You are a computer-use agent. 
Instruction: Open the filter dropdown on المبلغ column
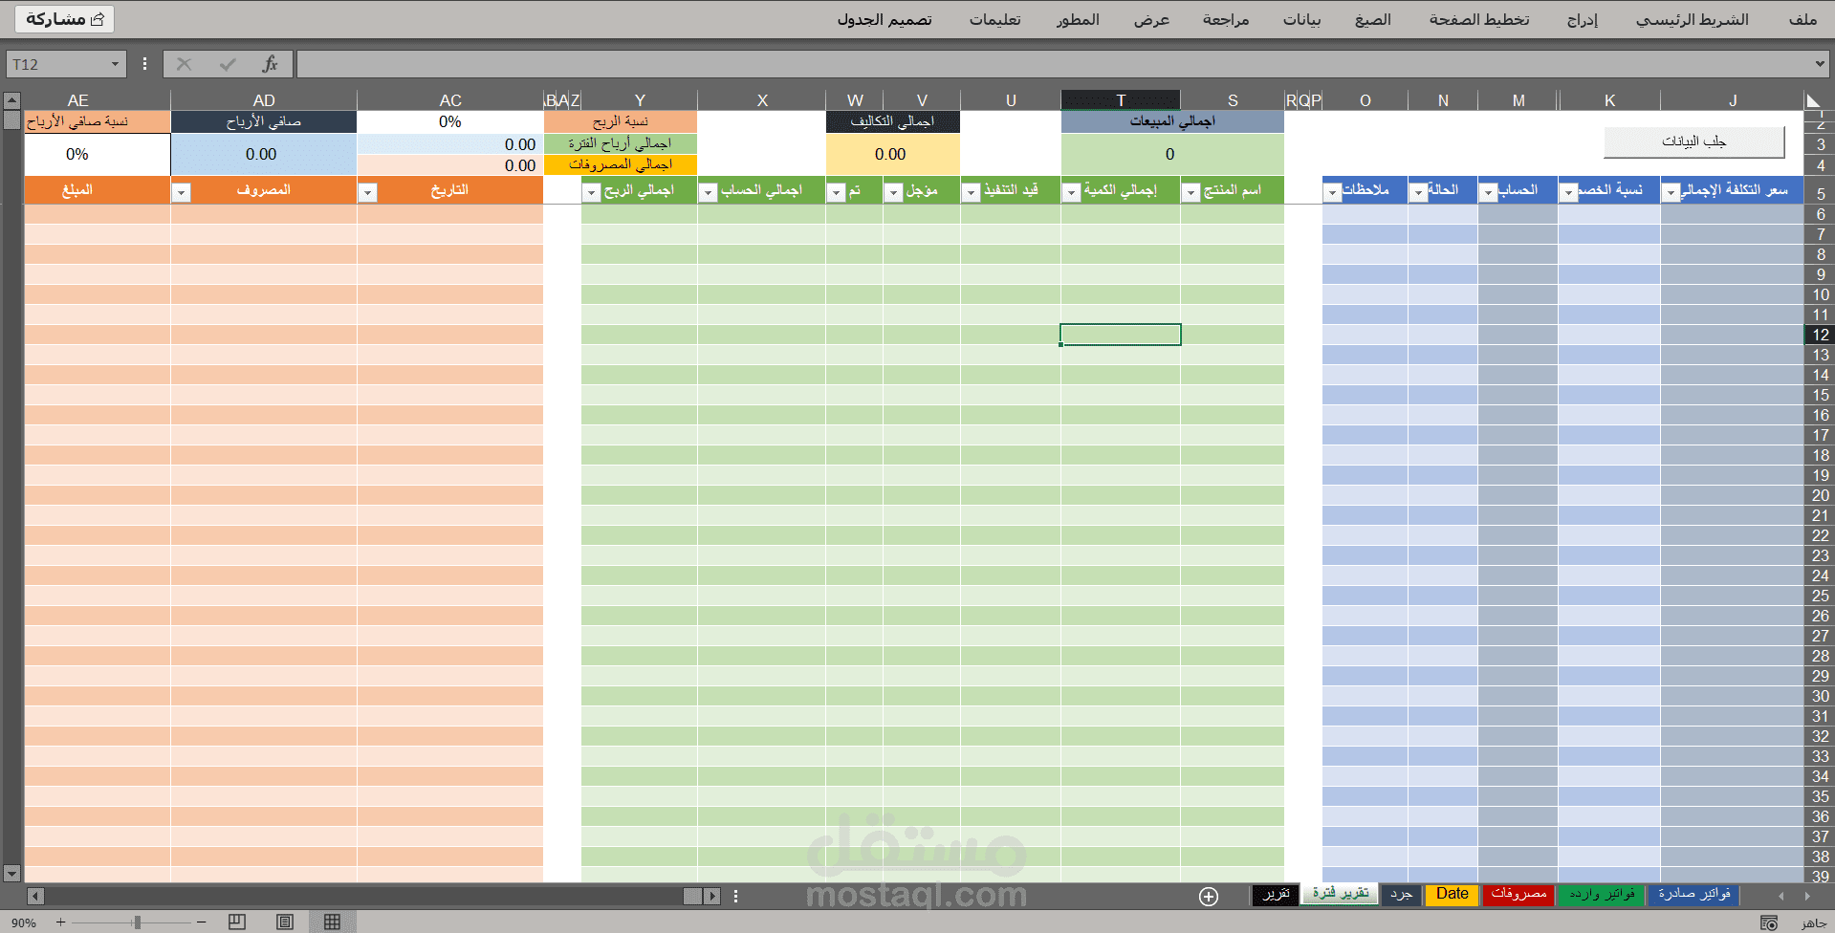point(181,192)
